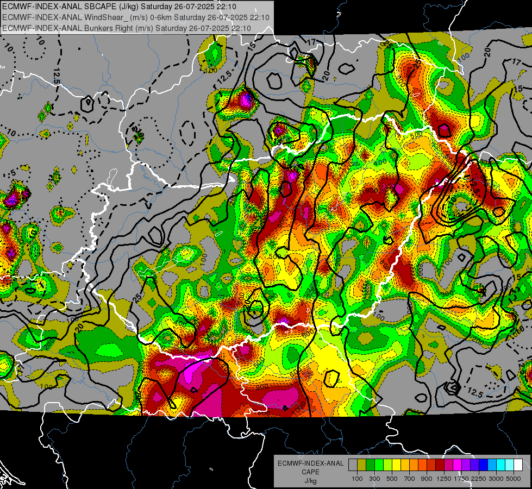Click the olive swatch in CAPE legend
Image resolution: width=532 pixels, height=489 pixels.
coord(362,465)
